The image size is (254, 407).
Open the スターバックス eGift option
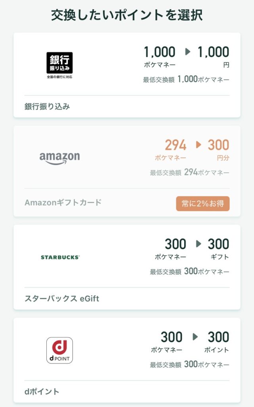62,298
